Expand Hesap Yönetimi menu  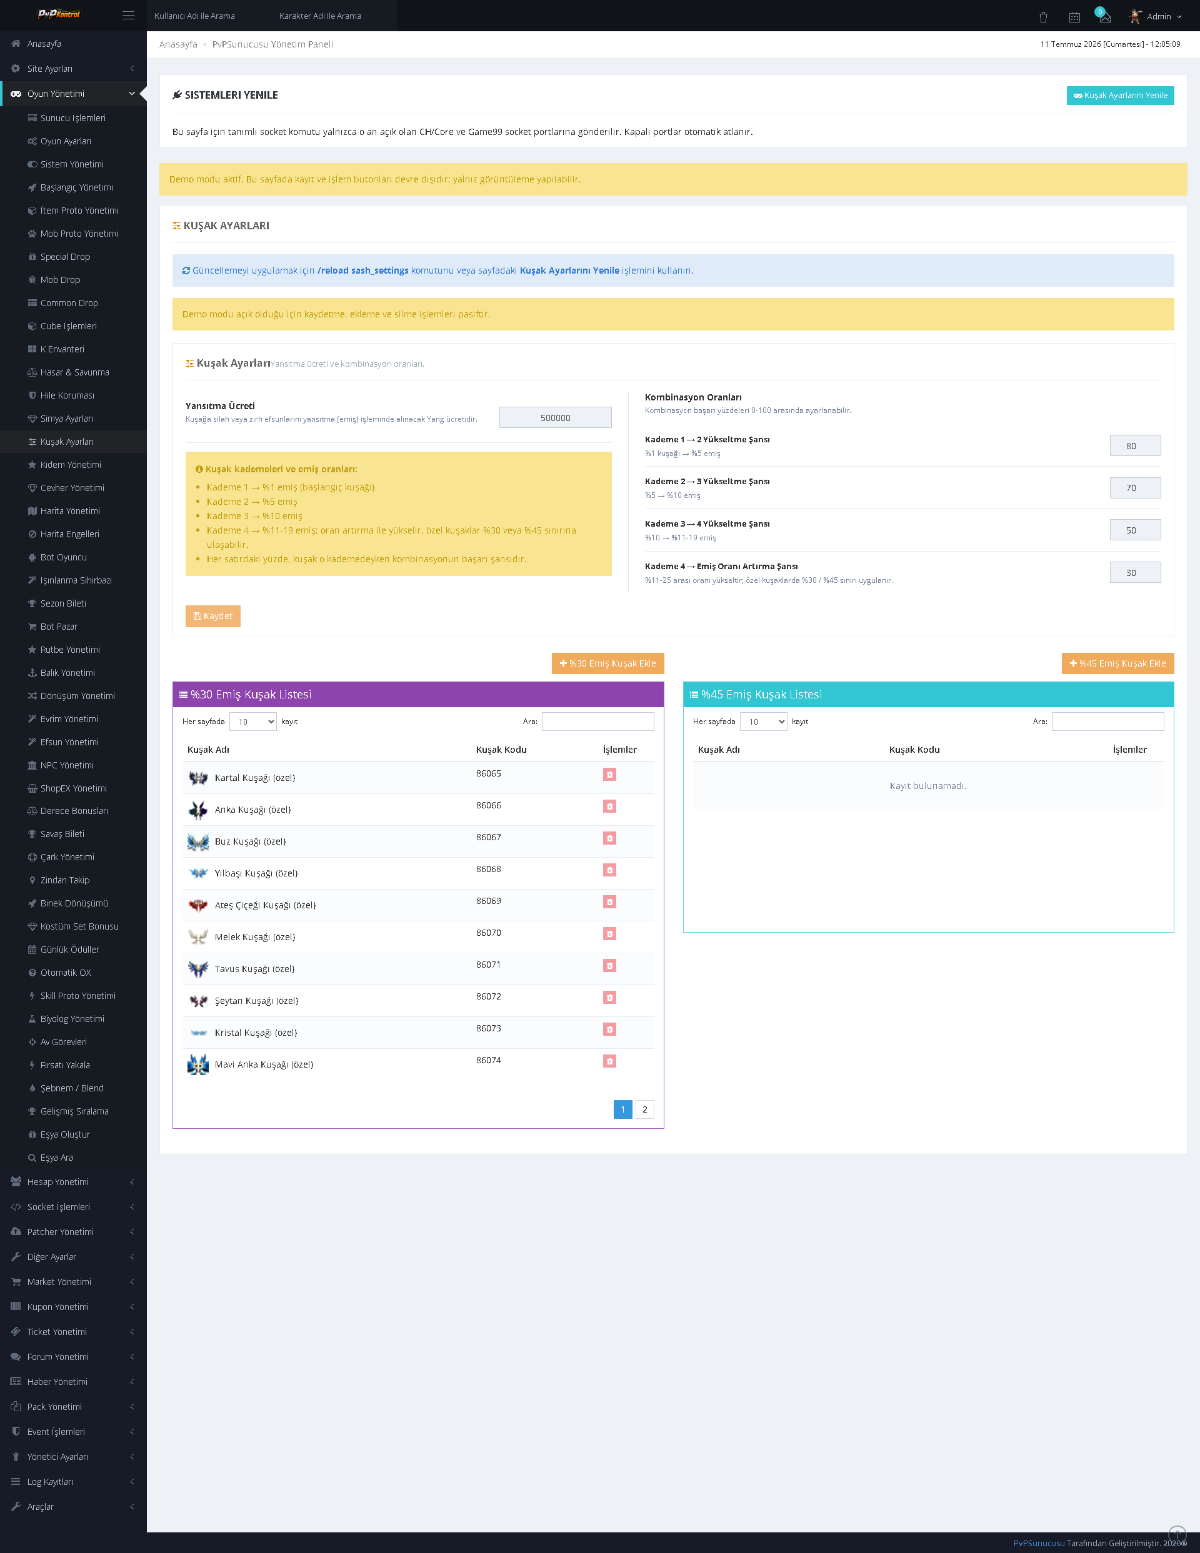pos(73,1182)
